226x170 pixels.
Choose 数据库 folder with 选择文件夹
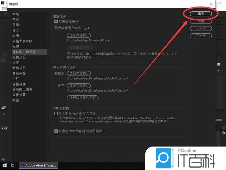click(x=79, y=73)
